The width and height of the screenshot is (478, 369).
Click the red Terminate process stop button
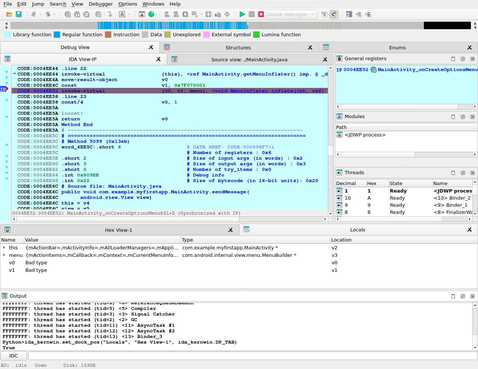[261, 14]
